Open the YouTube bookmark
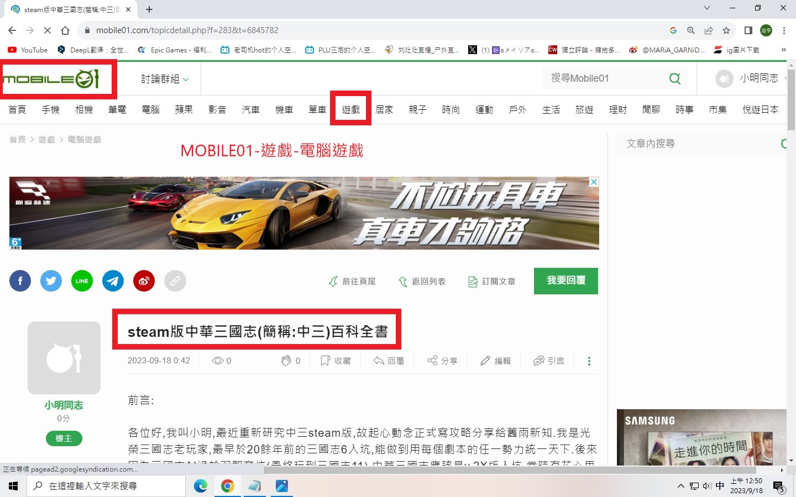Viewport: 796px width, 497px height. [28, 50]
